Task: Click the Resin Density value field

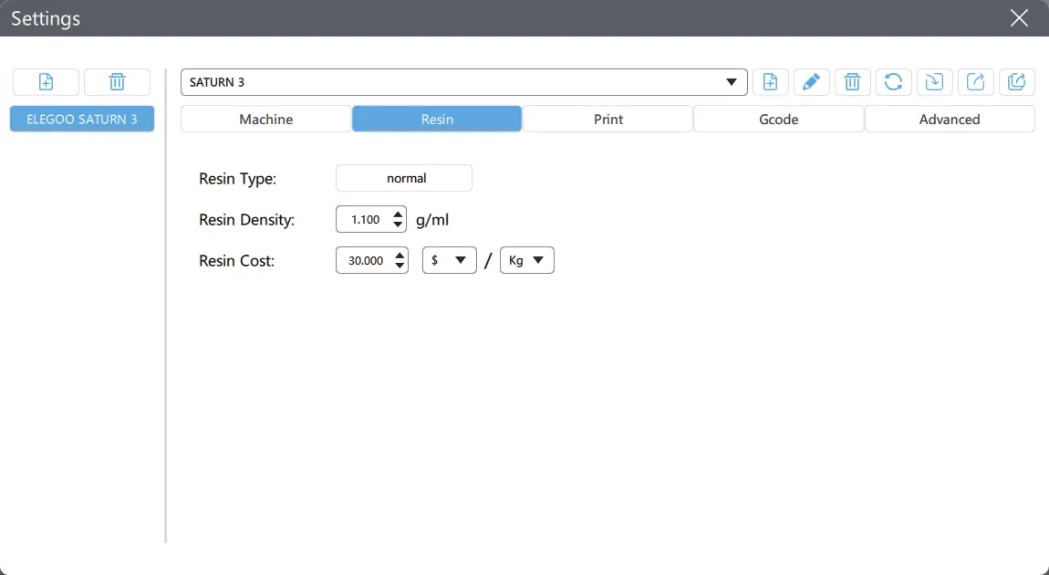Action: coord(363,220)
